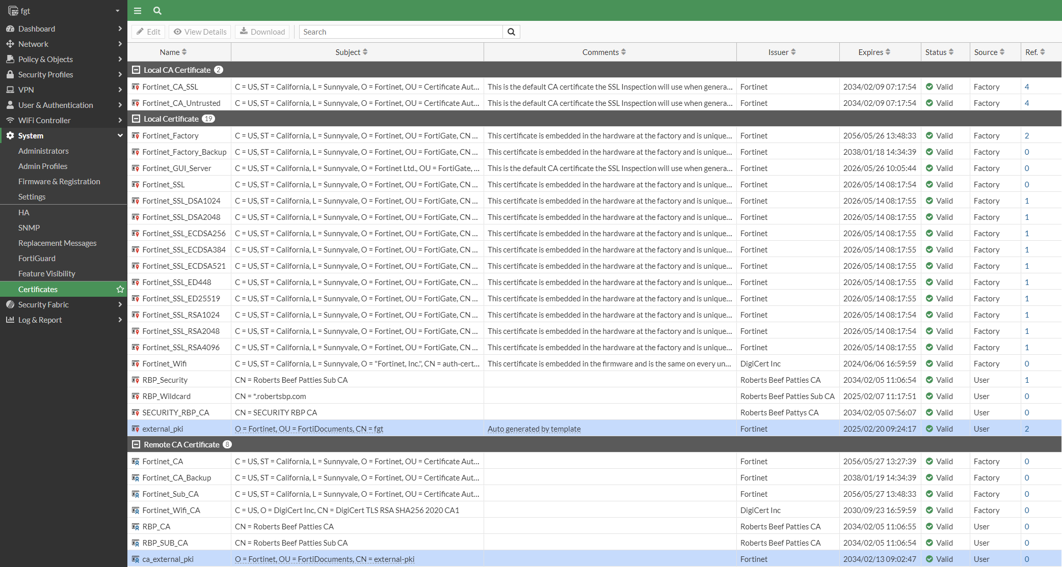Click the remote CA icon beside Fortinet_Wifi_CA

136,510
